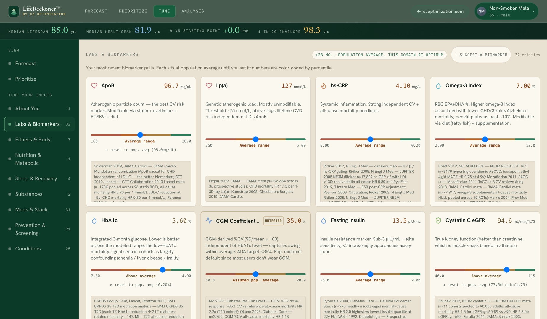Viewport: 547px width, 319px height.
Task: Click the UNTESTED badge on CGM card
Action: (x=273, y=221)
